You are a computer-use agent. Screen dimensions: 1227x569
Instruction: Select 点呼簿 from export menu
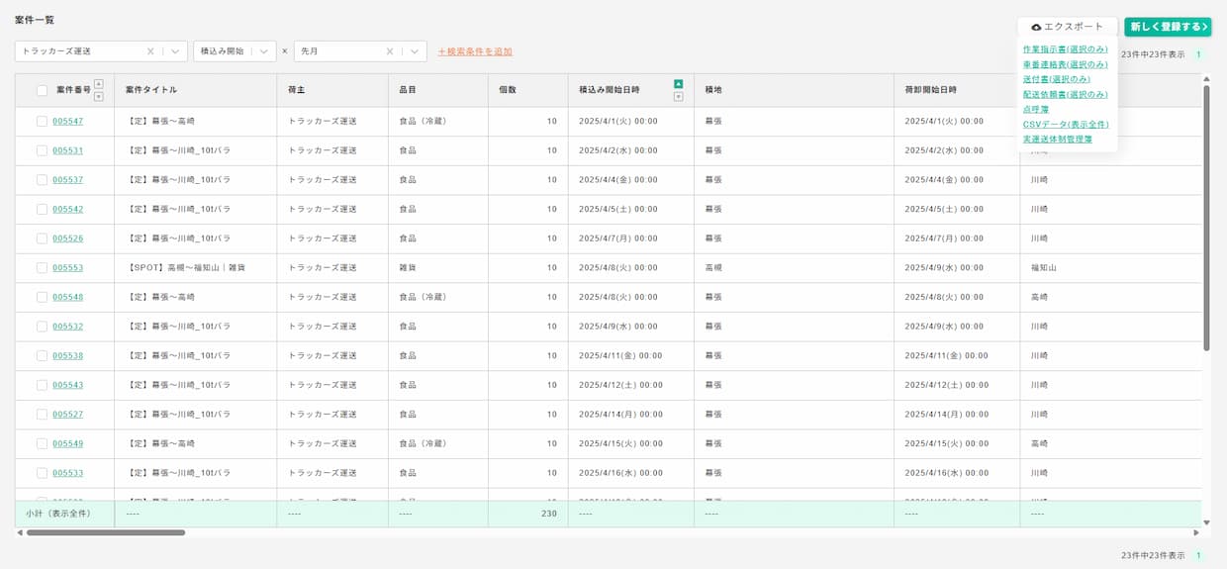click(x=1035, y=109)
